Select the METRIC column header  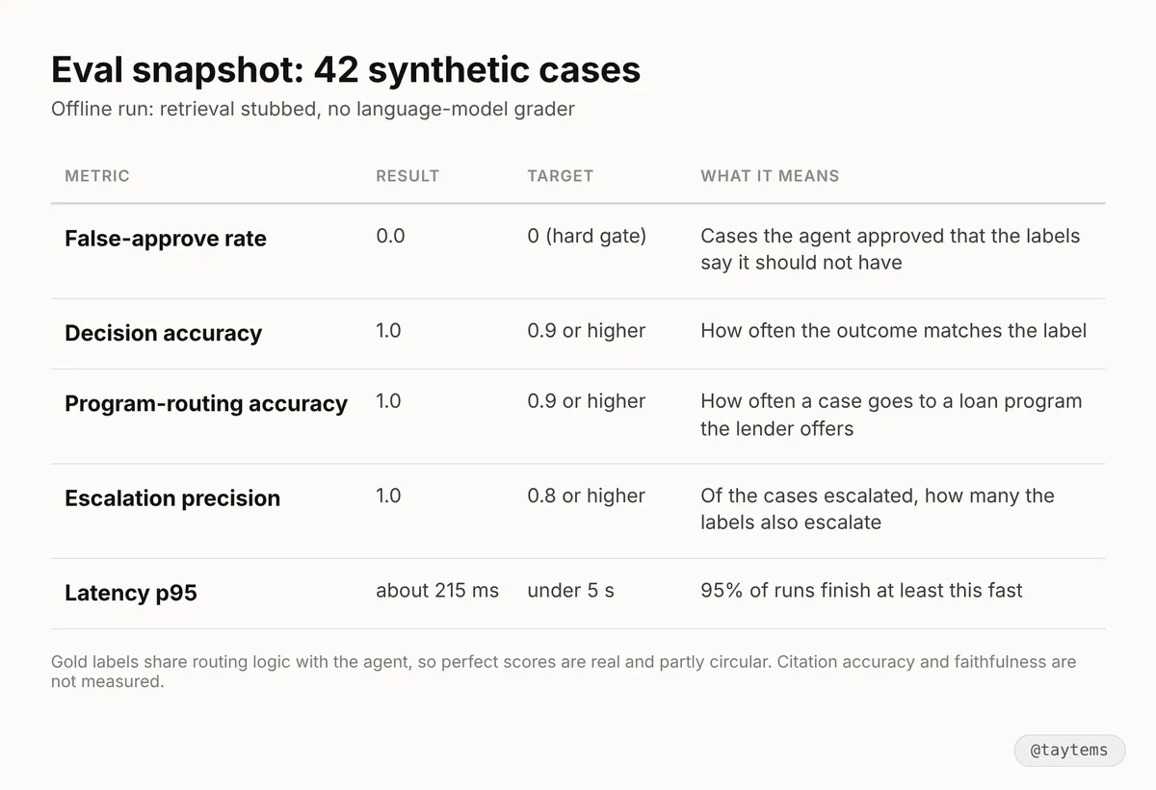coord(97,176)
